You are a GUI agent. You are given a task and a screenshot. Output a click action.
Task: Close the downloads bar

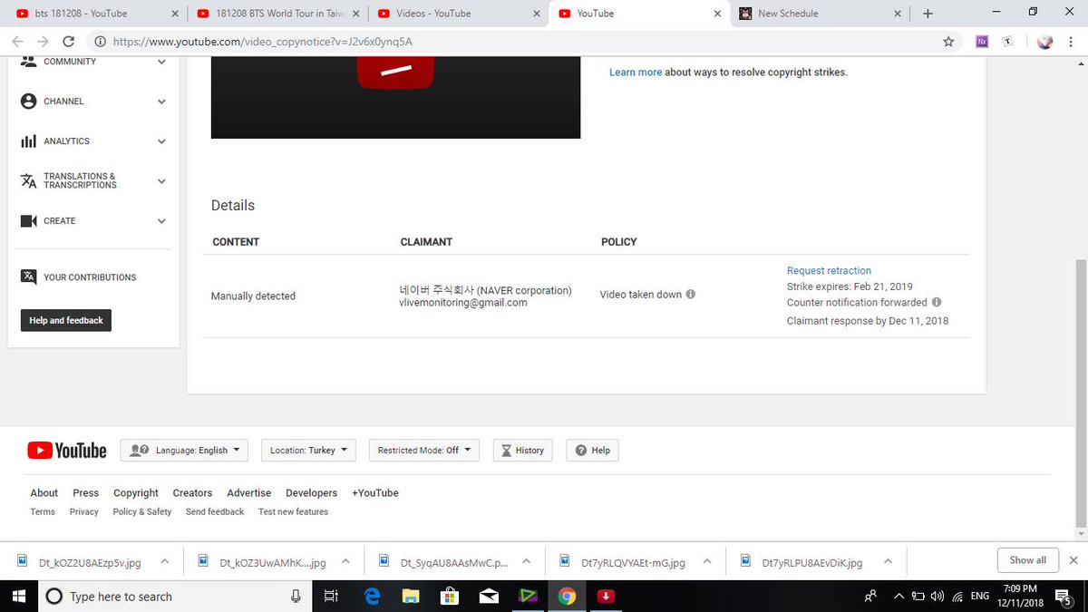[1073, 560]
